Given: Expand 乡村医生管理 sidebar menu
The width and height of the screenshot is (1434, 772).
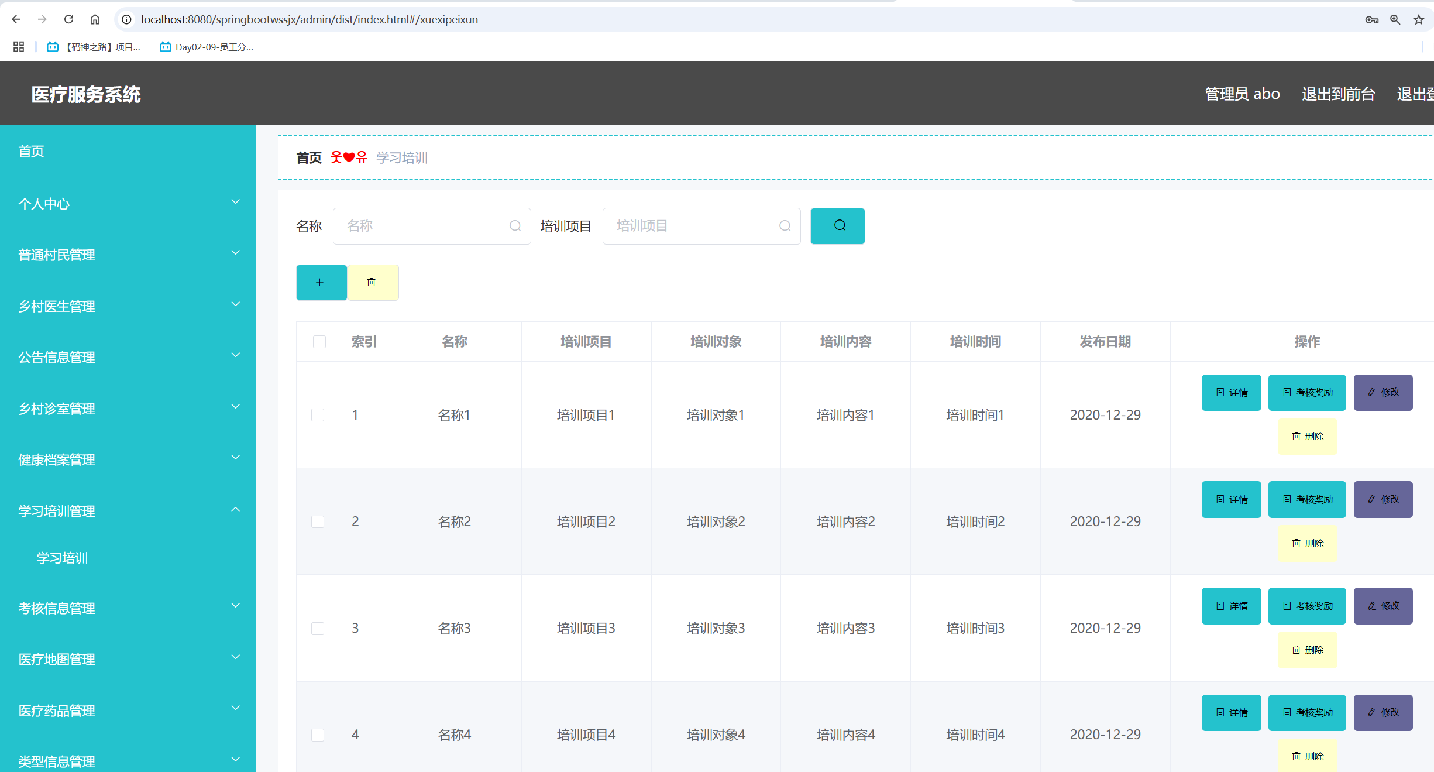Looking at the screenshot, I should click(128, 306).
